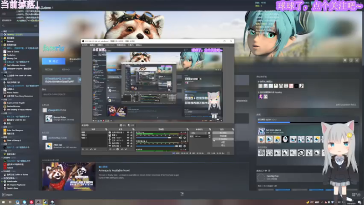
Task: Mute the first mixer channel speaker
Action: 180,138
